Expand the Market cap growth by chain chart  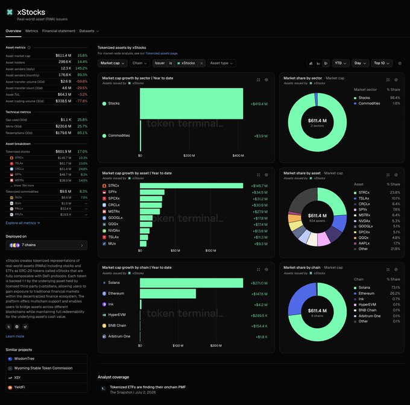pyautogui.click(x=258, y=269)
